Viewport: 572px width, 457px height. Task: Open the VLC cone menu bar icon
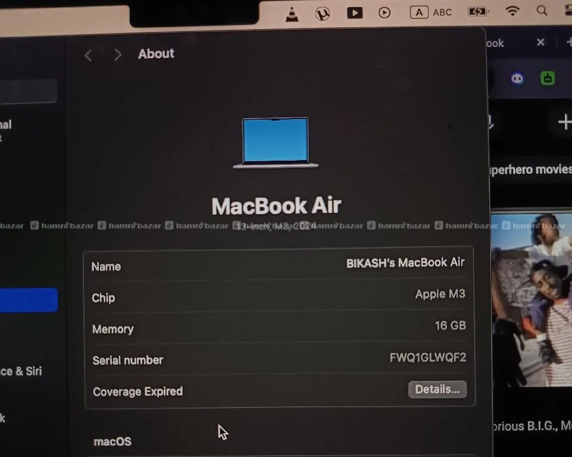click(292, 14)
